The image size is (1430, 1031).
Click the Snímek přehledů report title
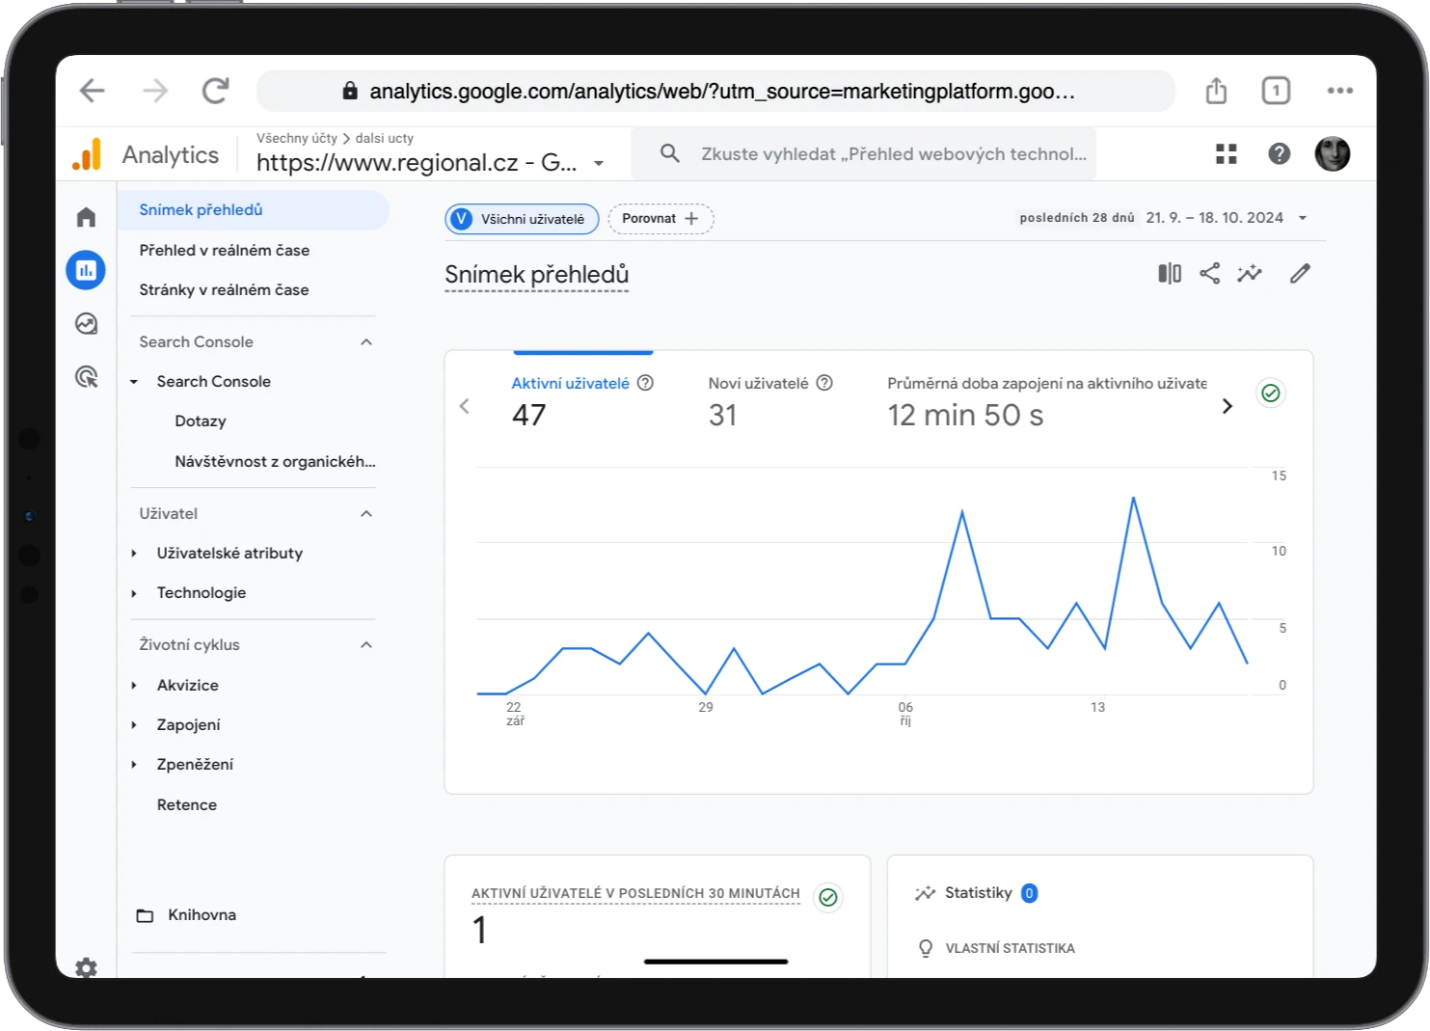pos(537,275)
